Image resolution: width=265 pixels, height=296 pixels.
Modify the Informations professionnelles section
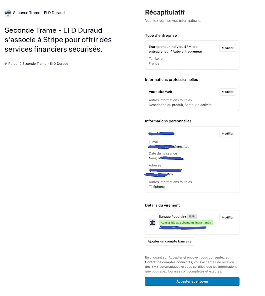click(x=228, y=92)
